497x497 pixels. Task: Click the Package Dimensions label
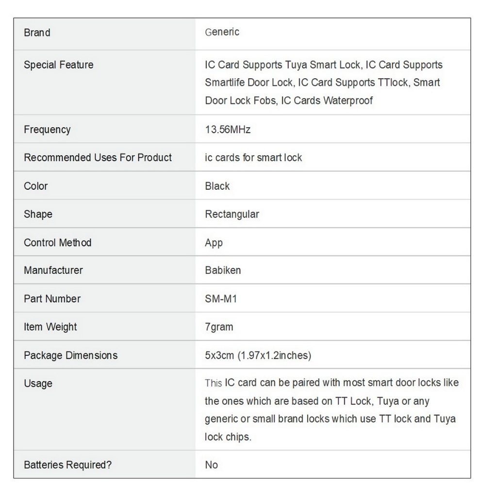[71, 355]
